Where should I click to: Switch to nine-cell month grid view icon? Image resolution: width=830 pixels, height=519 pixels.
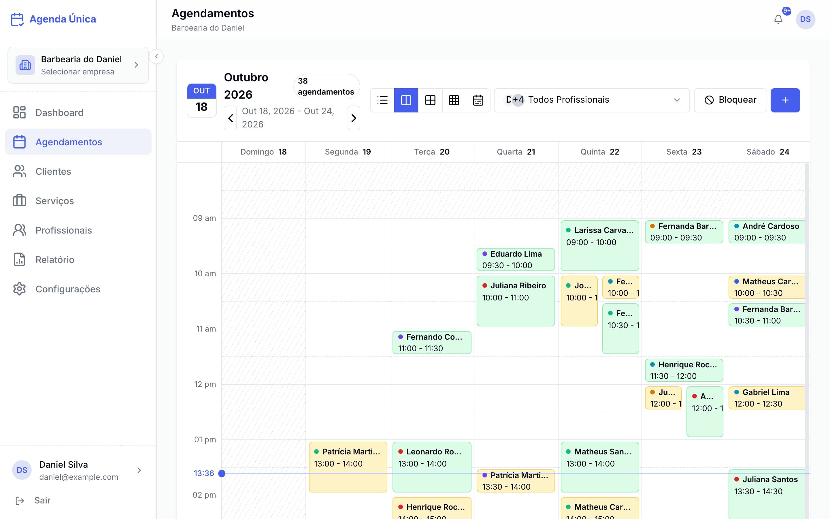click(x=454, y=100)
